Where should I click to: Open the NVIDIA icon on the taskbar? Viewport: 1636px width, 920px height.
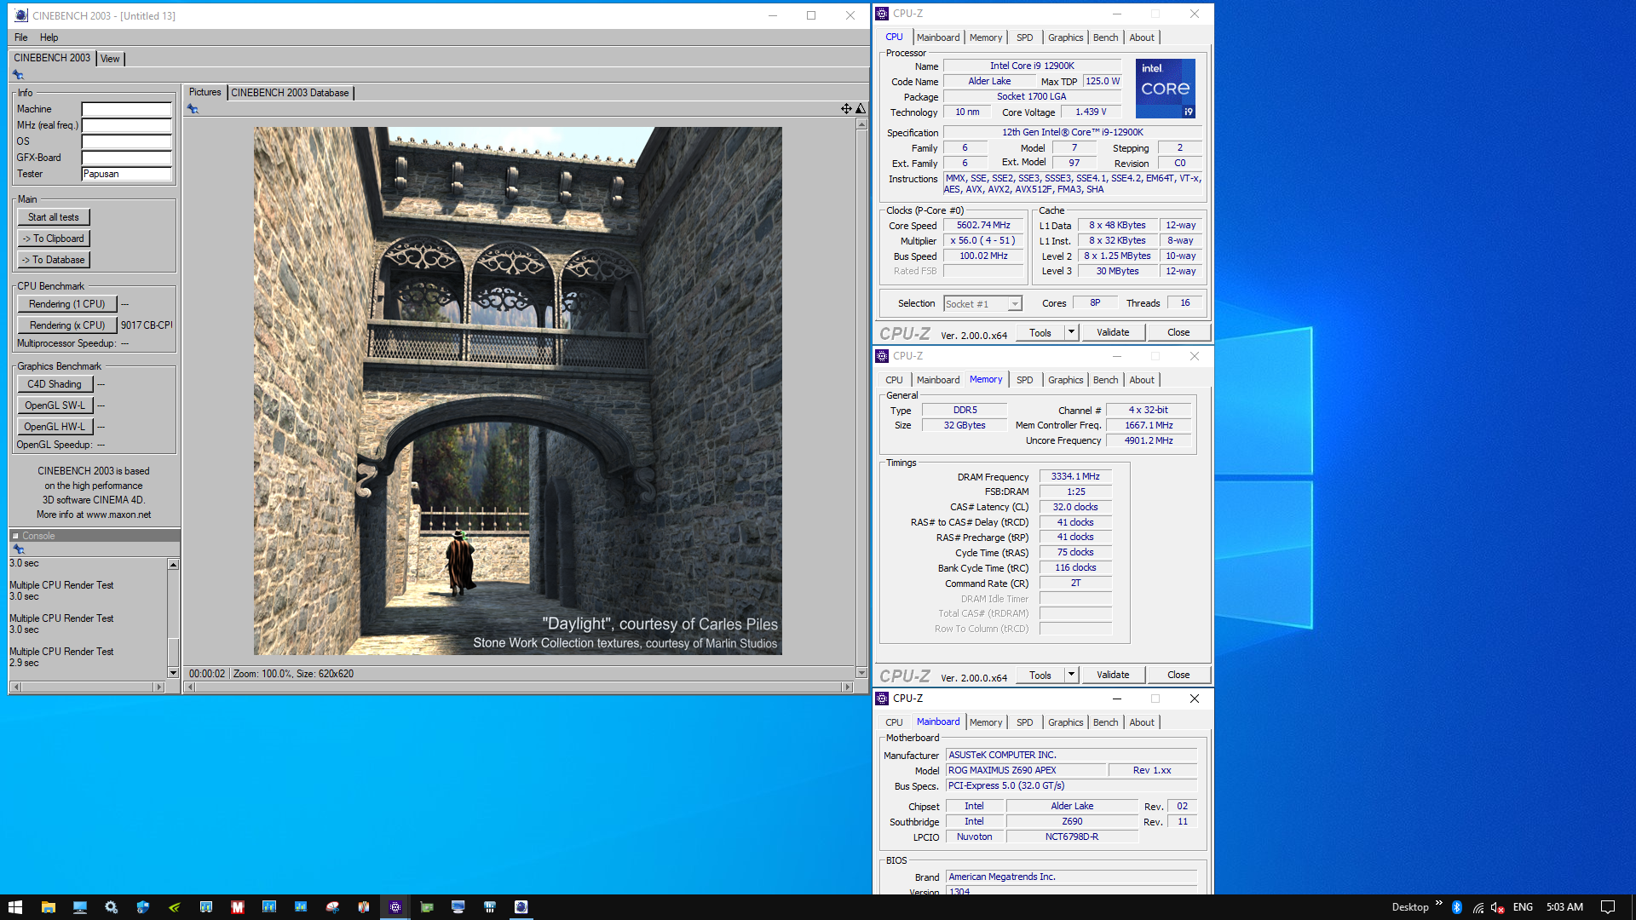click(174, 907)
